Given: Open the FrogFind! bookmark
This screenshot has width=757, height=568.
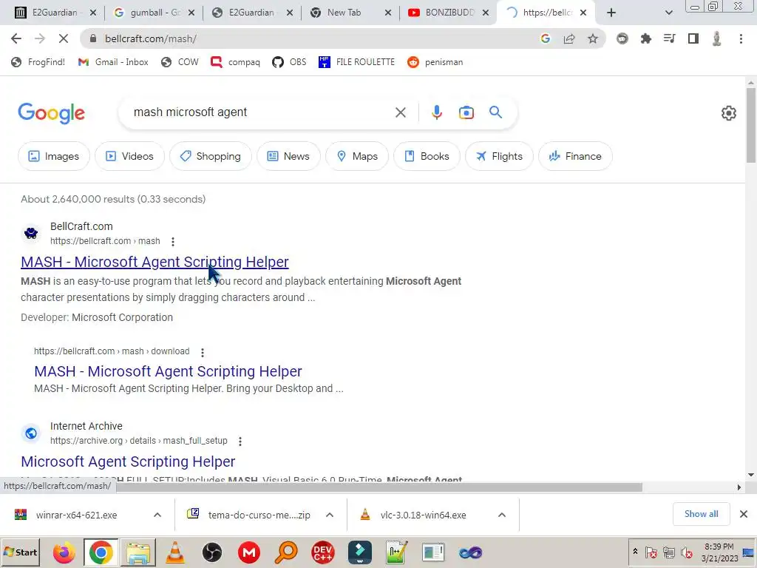Looking at the screenshot, I should click(38, 62).
